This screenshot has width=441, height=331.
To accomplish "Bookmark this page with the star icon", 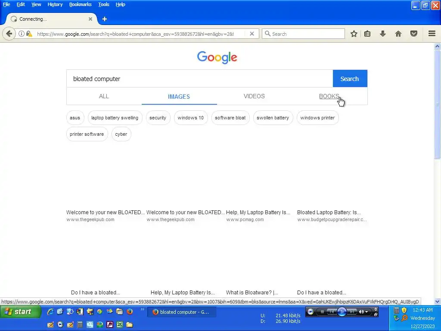I will [x=354, y=34].
